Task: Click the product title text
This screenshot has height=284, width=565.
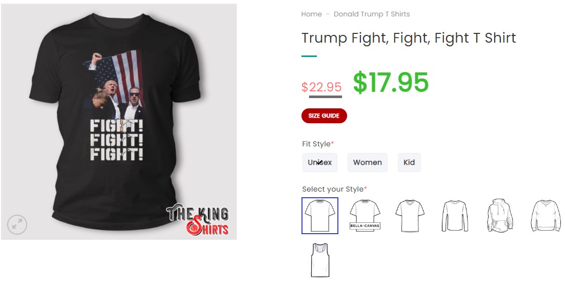Action: 409,37
